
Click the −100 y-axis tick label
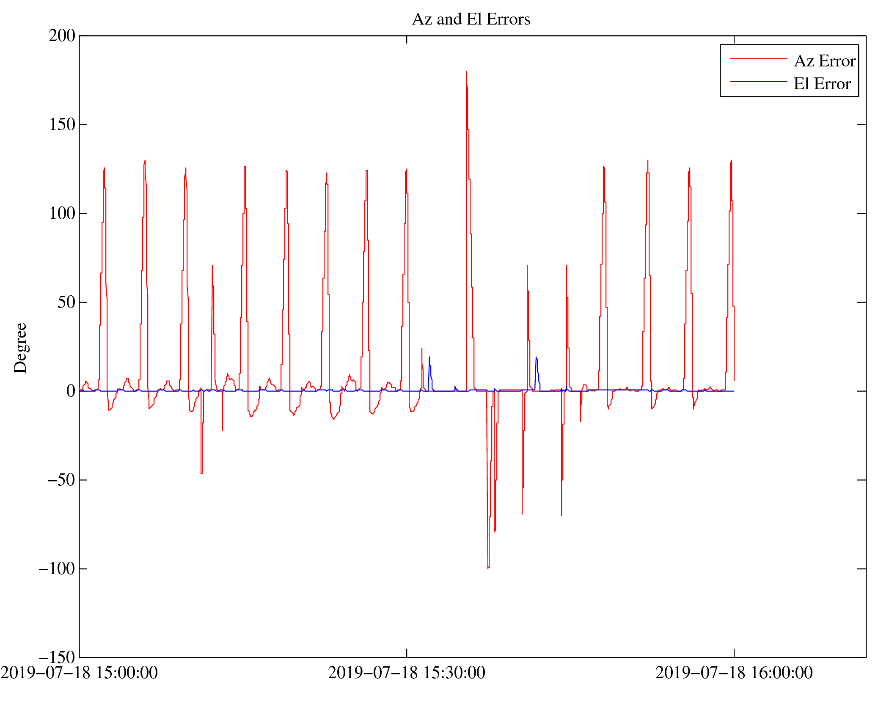click(x=57, y=569)
